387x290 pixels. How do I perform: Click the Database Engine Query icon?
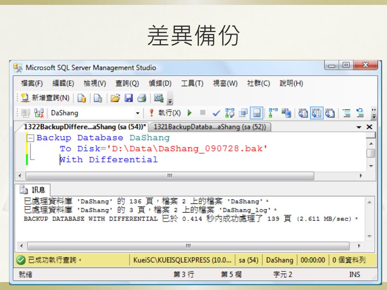pyautogui.click(x=82, y=98)
